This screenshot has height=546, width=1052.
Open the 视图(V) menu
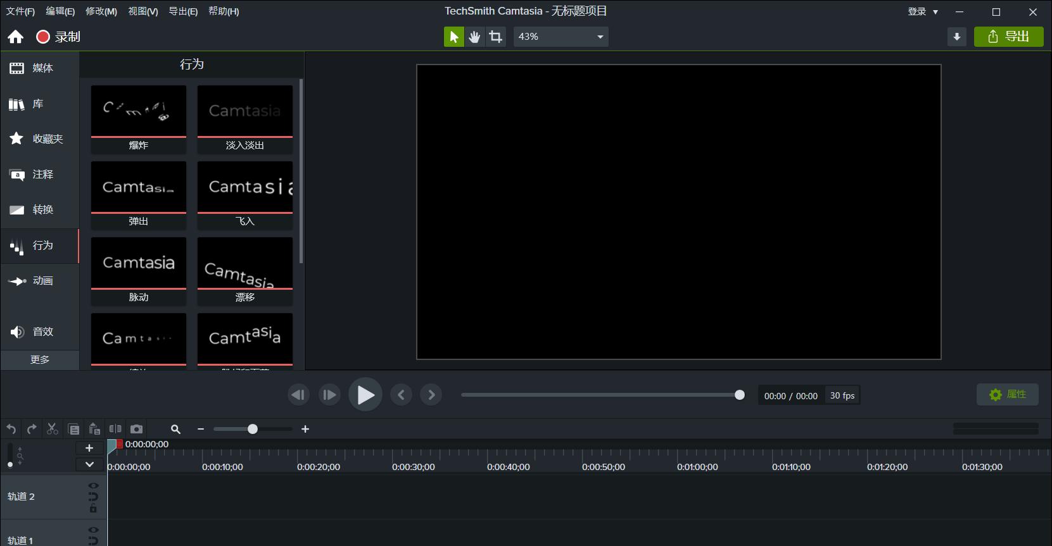coord(143,11)
